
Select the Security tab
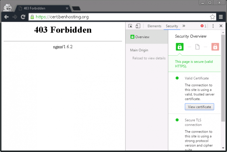pyautogui.click(x=172, y=26)
